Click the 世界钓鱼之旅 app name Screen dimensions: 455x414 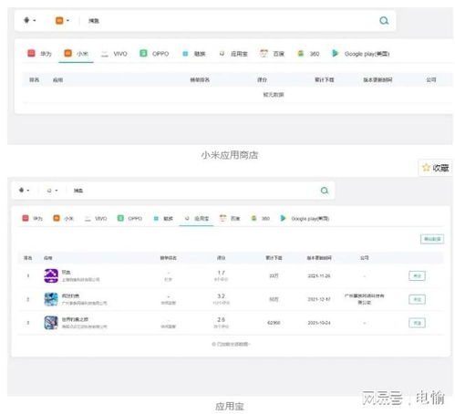75,319
